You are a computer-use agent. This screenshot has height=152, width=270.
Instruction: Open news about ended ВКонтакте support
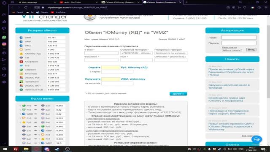point(228,112)
